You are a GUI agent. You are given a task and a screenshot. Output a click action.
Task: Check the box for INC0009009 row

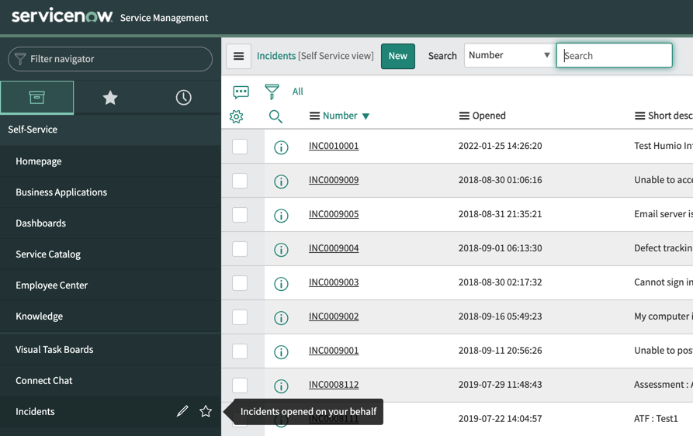240,181
